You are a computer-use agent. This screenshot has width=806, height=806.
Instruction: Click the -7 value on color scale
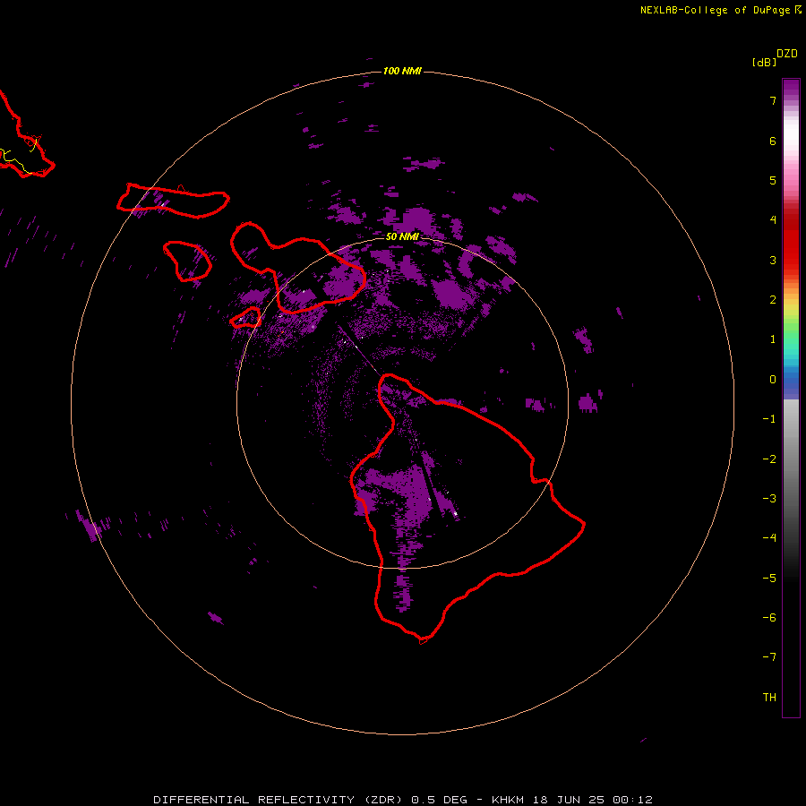pyautogui.click(x=769, y=657)
